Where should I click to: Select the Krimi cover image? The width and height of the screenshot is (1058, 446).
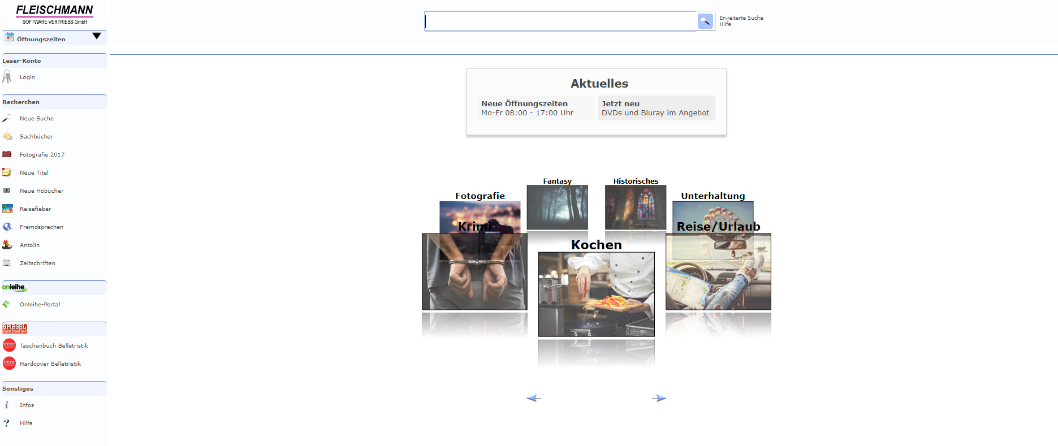(x=474, y=272)
